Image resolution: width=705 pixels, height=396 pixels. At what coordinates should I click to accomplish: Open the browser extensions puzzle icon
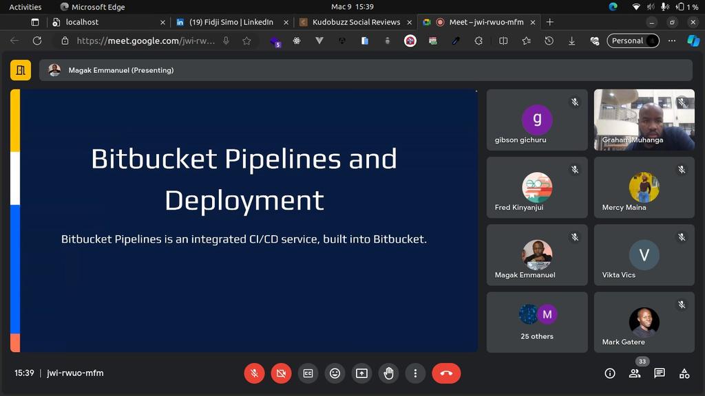point(478,41)
